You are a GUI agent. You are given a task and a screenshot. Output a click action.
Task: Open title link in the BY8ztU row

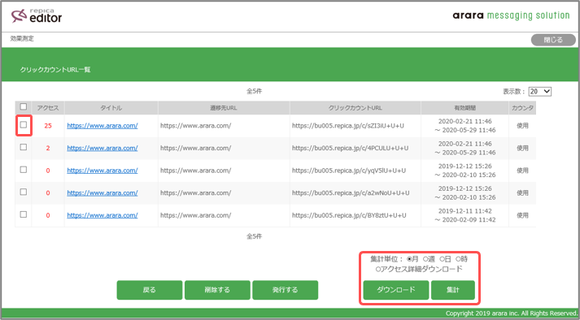pyautogui.click(x=102, y=215)
